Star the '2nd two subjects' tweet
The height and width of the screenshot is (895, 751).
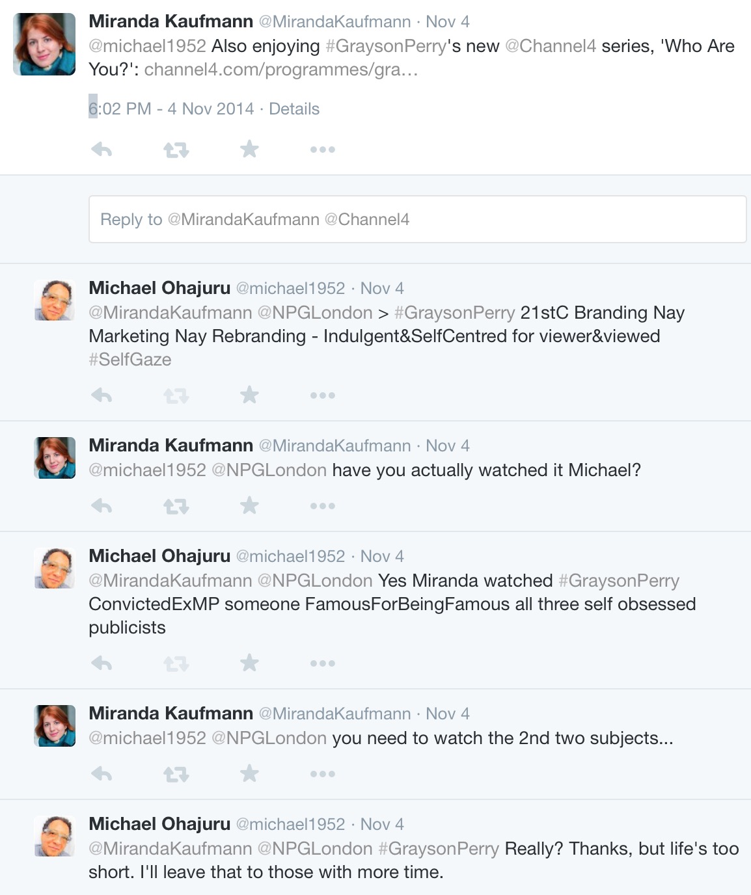(x=249, y=773)
